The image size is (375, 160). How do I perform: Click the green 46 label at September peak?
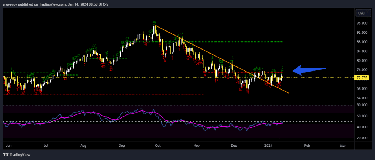(x=155, y=22)
